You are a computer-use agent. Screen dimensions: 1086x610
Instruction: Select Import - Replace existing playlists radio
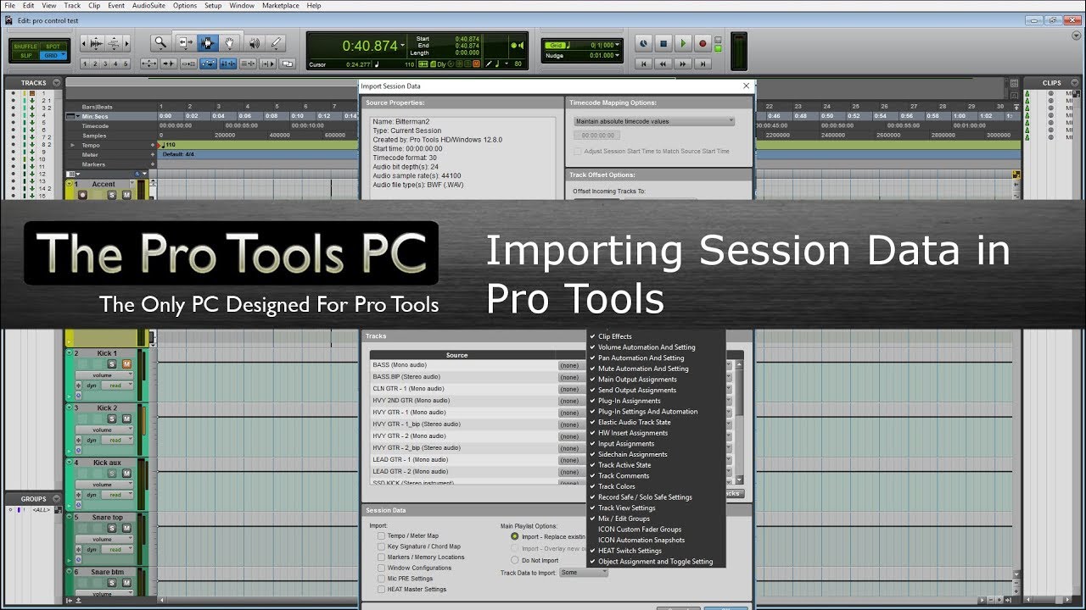point(514,536)
